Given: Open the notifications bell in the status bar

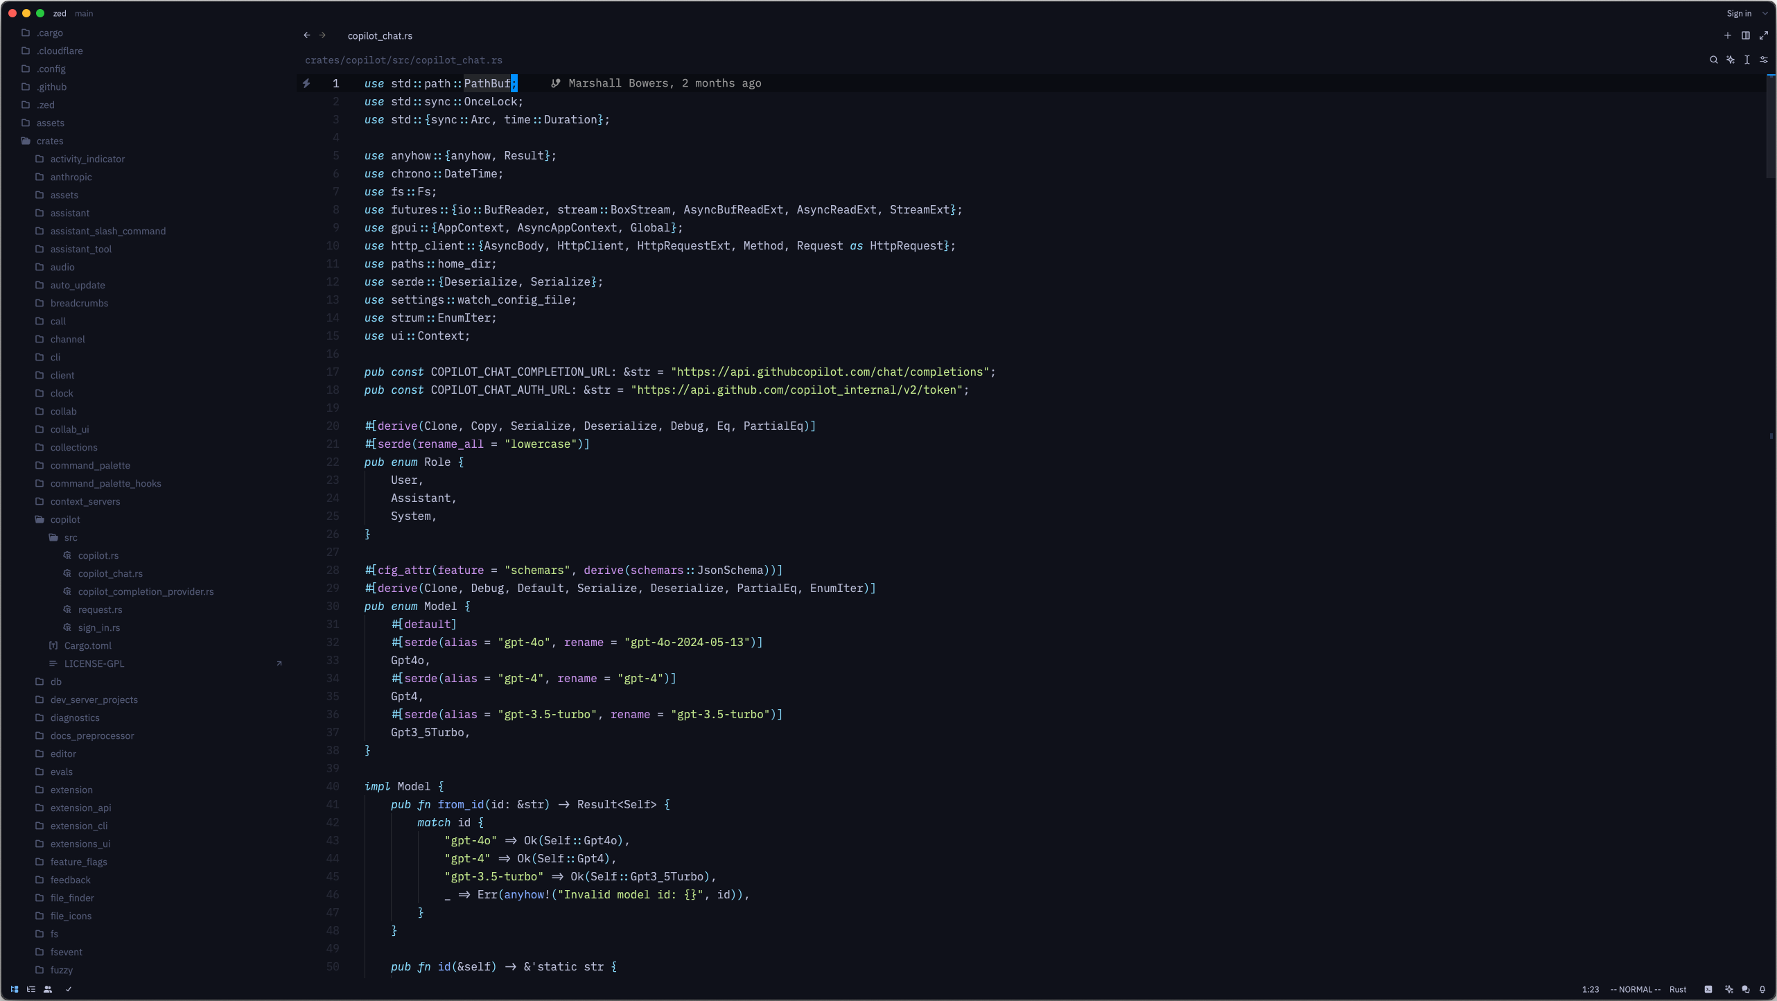Looking at the screenshot, I should coord(1762,989).
